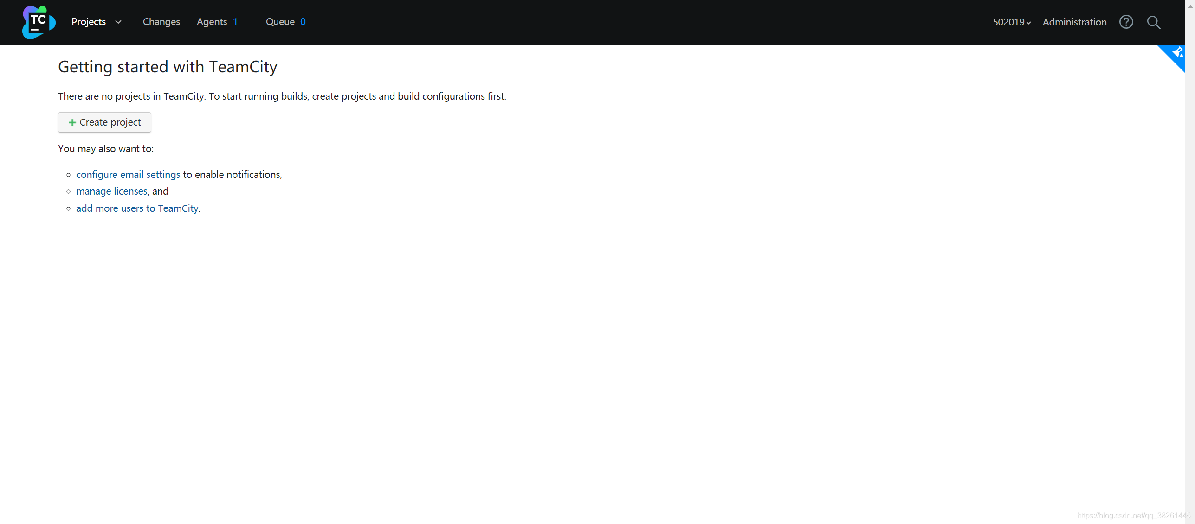Click the experimental UI flask corner icon
This screenshot has width=1195, height=524.
point(1177,53)
